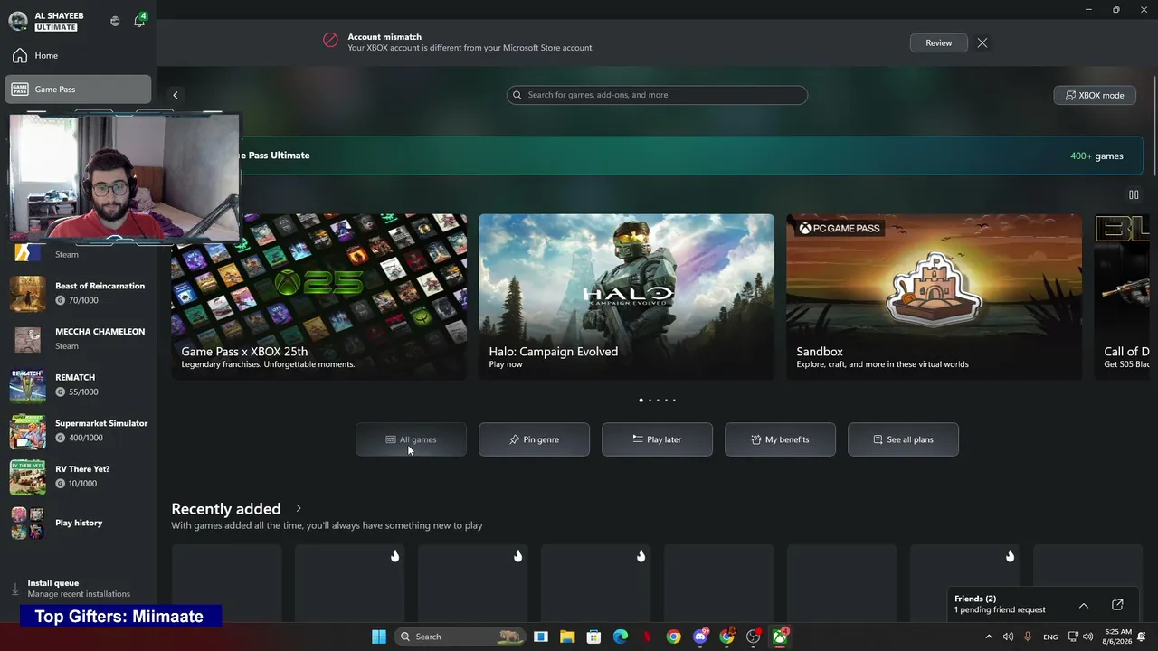The height and width of the screenshot is (651, 1158).
Task: Click the Pin genre button
Action: 534,439
